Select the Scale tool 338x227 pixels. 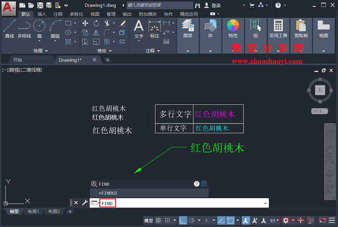[96, 42]
